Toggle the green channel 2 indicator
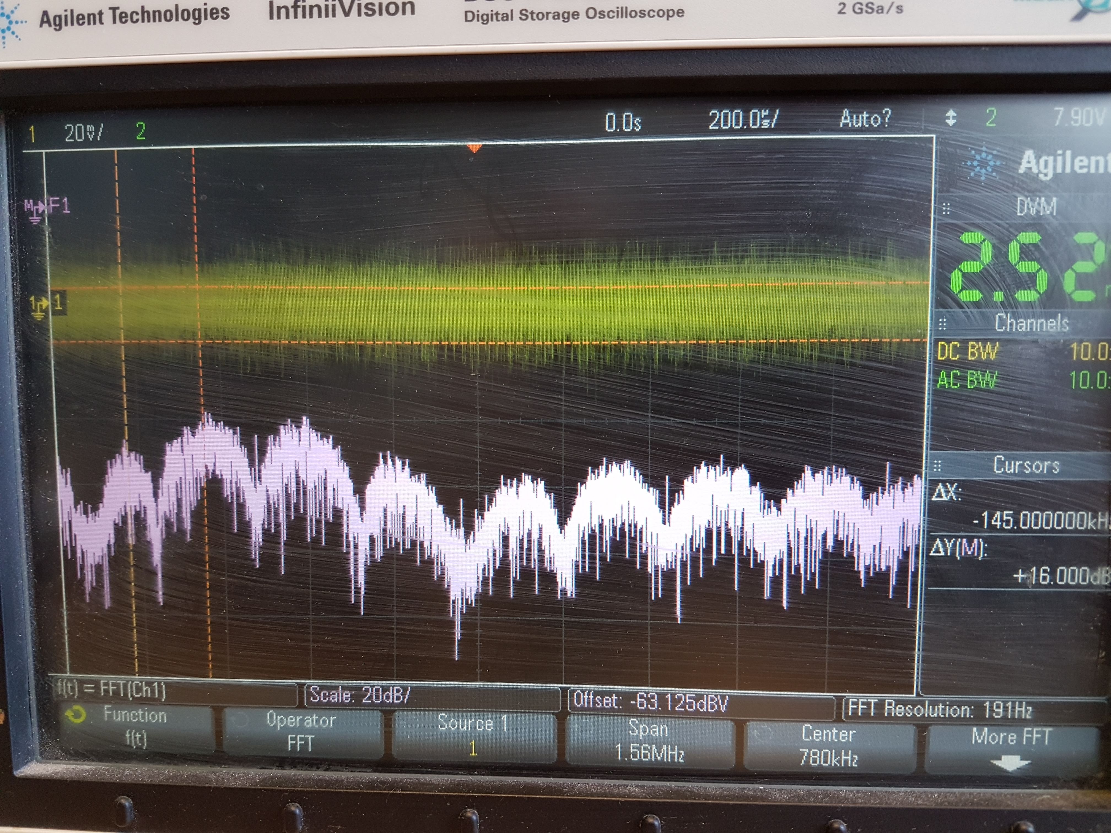 click(x=141, y=132)
